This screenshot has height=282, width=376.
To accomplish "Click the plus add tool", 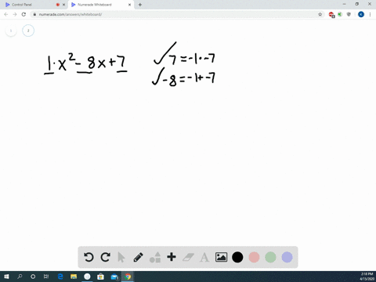I will (172, 257).
